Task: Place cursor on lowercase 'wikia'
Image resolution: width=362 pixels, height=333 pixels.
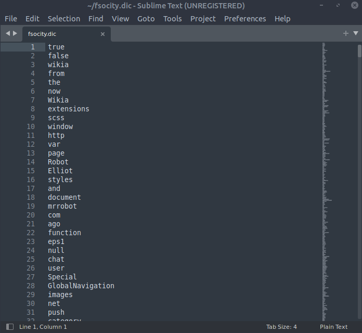Action: 58,65
